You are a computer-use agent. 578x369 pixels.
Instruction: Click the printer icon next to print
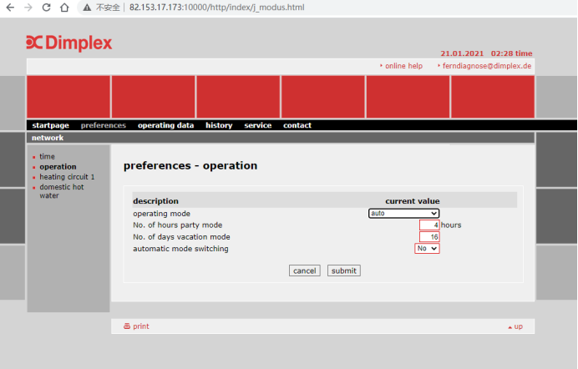click(x=127, y=326)
